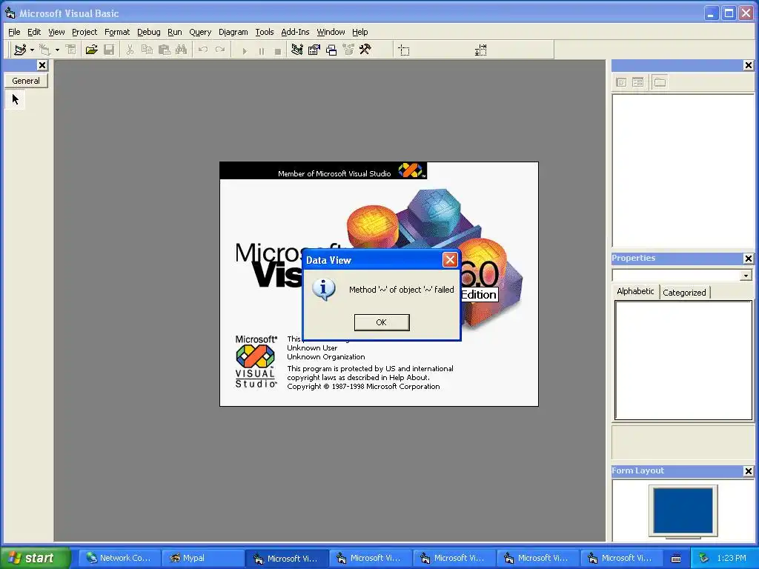The image size is (759, 569).
Task: Click the Add Standard EXE Project icon
Action: [20, 50]
